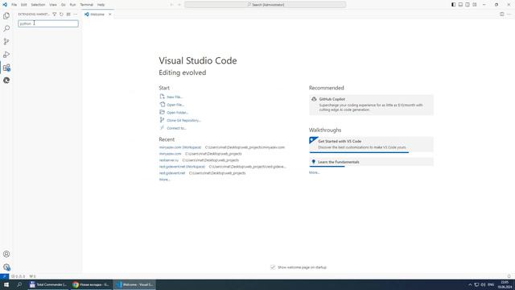Click the taskbar search magnifier
This screenshot has height=290, width=515.
point(19,284)
